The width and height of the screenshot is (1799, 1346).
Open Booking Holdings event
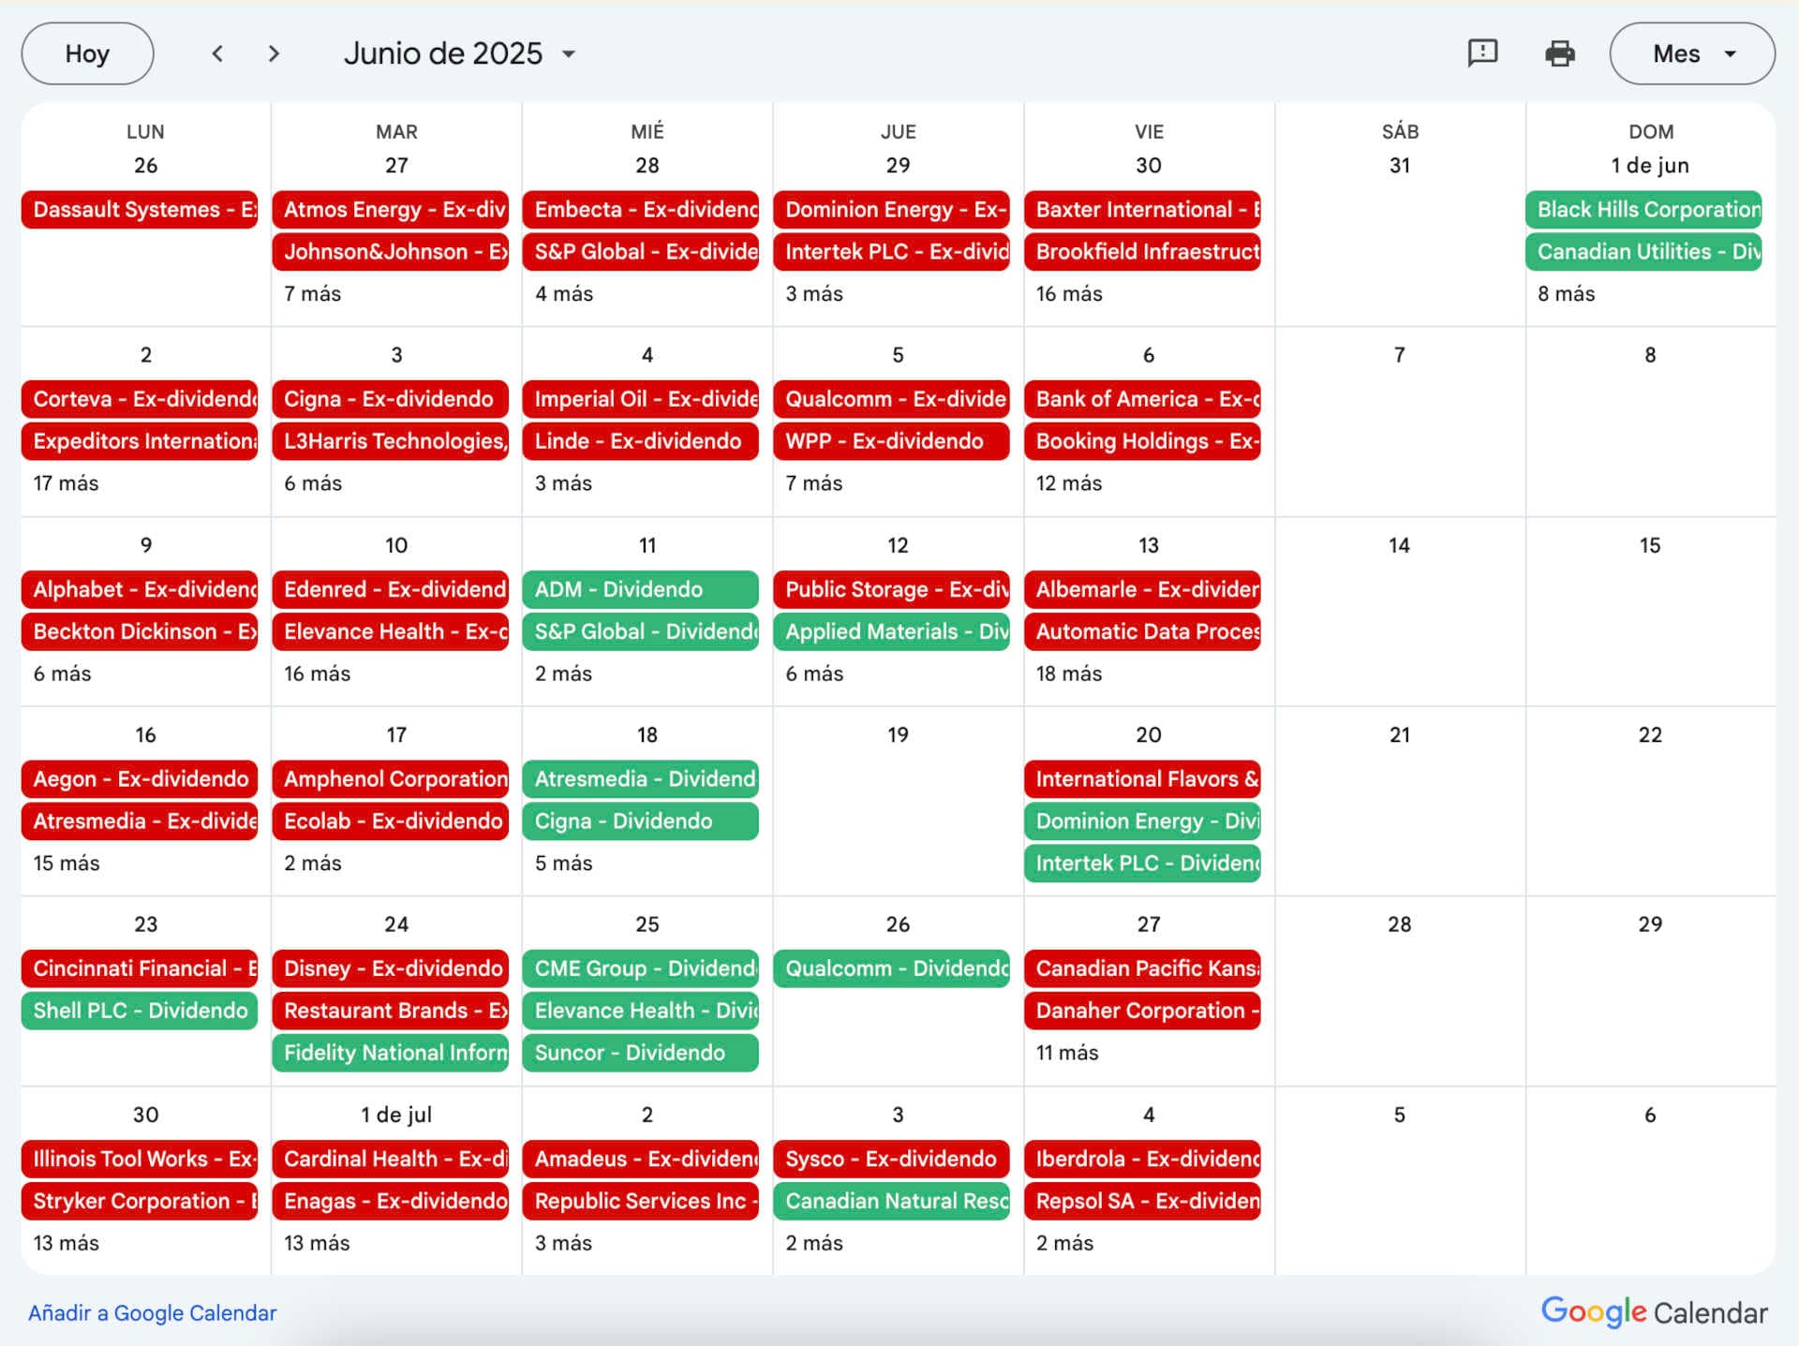click(x=1142, y=441)
